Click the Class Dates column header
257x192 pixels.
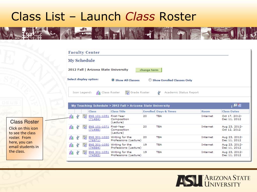point(230,111)
